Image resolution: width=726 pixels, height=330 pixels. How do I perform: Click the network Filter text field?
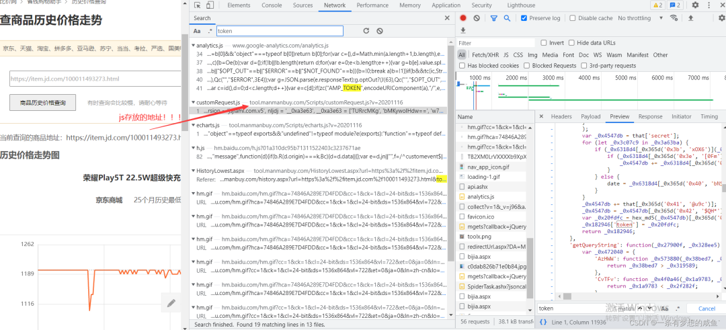pos(496,42)
